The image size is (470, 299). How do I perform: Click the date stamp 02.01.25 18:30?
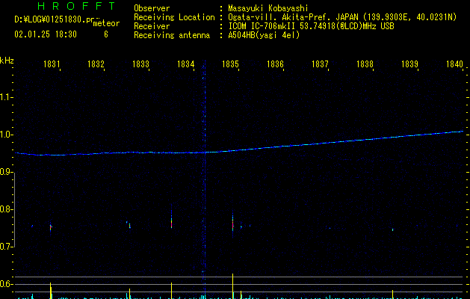(46, 34)
